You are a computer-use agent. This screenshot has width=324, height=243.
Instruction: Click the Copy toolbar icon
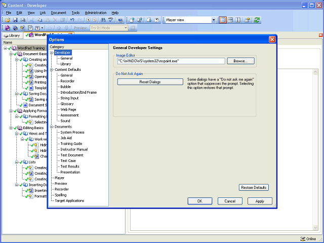39,20
